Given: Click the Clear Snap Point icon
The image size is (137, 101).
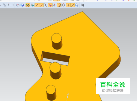Looking at the screenshot, I should pos(32,5).
